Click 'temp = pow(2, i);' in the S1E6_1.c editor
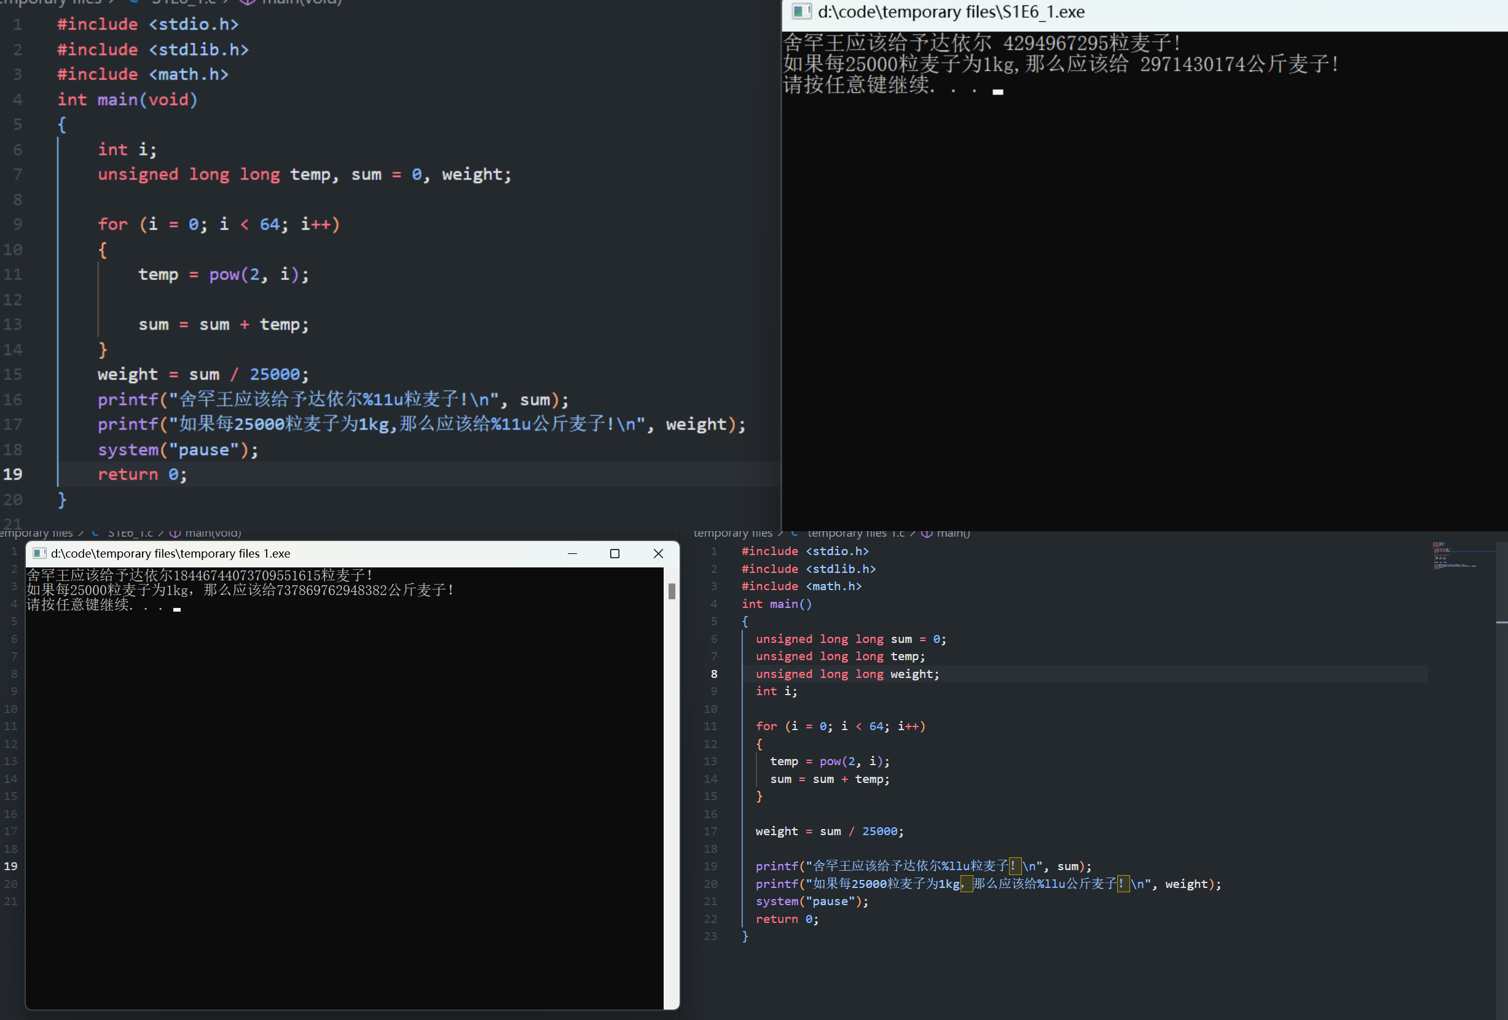Image resolution: width=1508 pixels, height=1020 pixels. [x=224, y=274]
